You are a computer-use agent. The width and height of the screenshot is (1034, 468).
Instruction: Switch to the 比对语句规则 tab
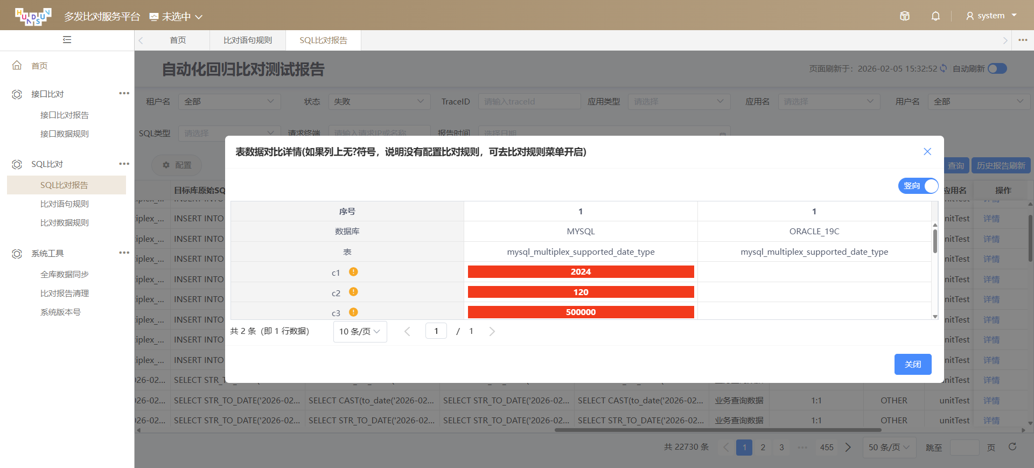[248, 40]
